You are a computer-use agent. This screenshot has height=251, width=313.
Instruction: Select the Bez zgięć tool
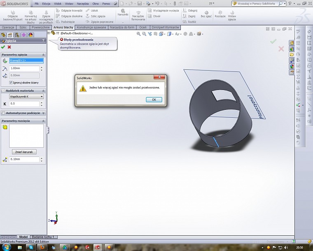point(206,14)
